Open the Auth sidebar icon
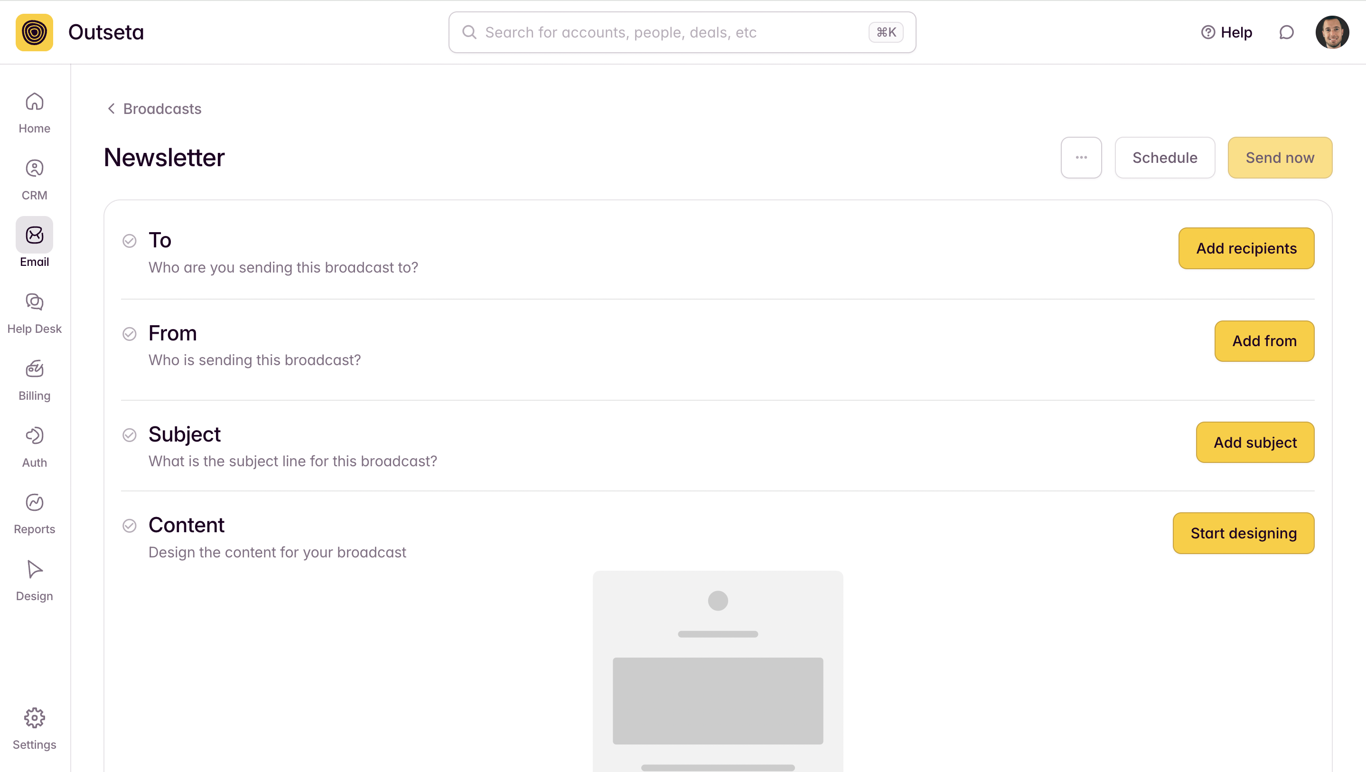The width and height of the screenshot is (1366, 772). [35, 436]
